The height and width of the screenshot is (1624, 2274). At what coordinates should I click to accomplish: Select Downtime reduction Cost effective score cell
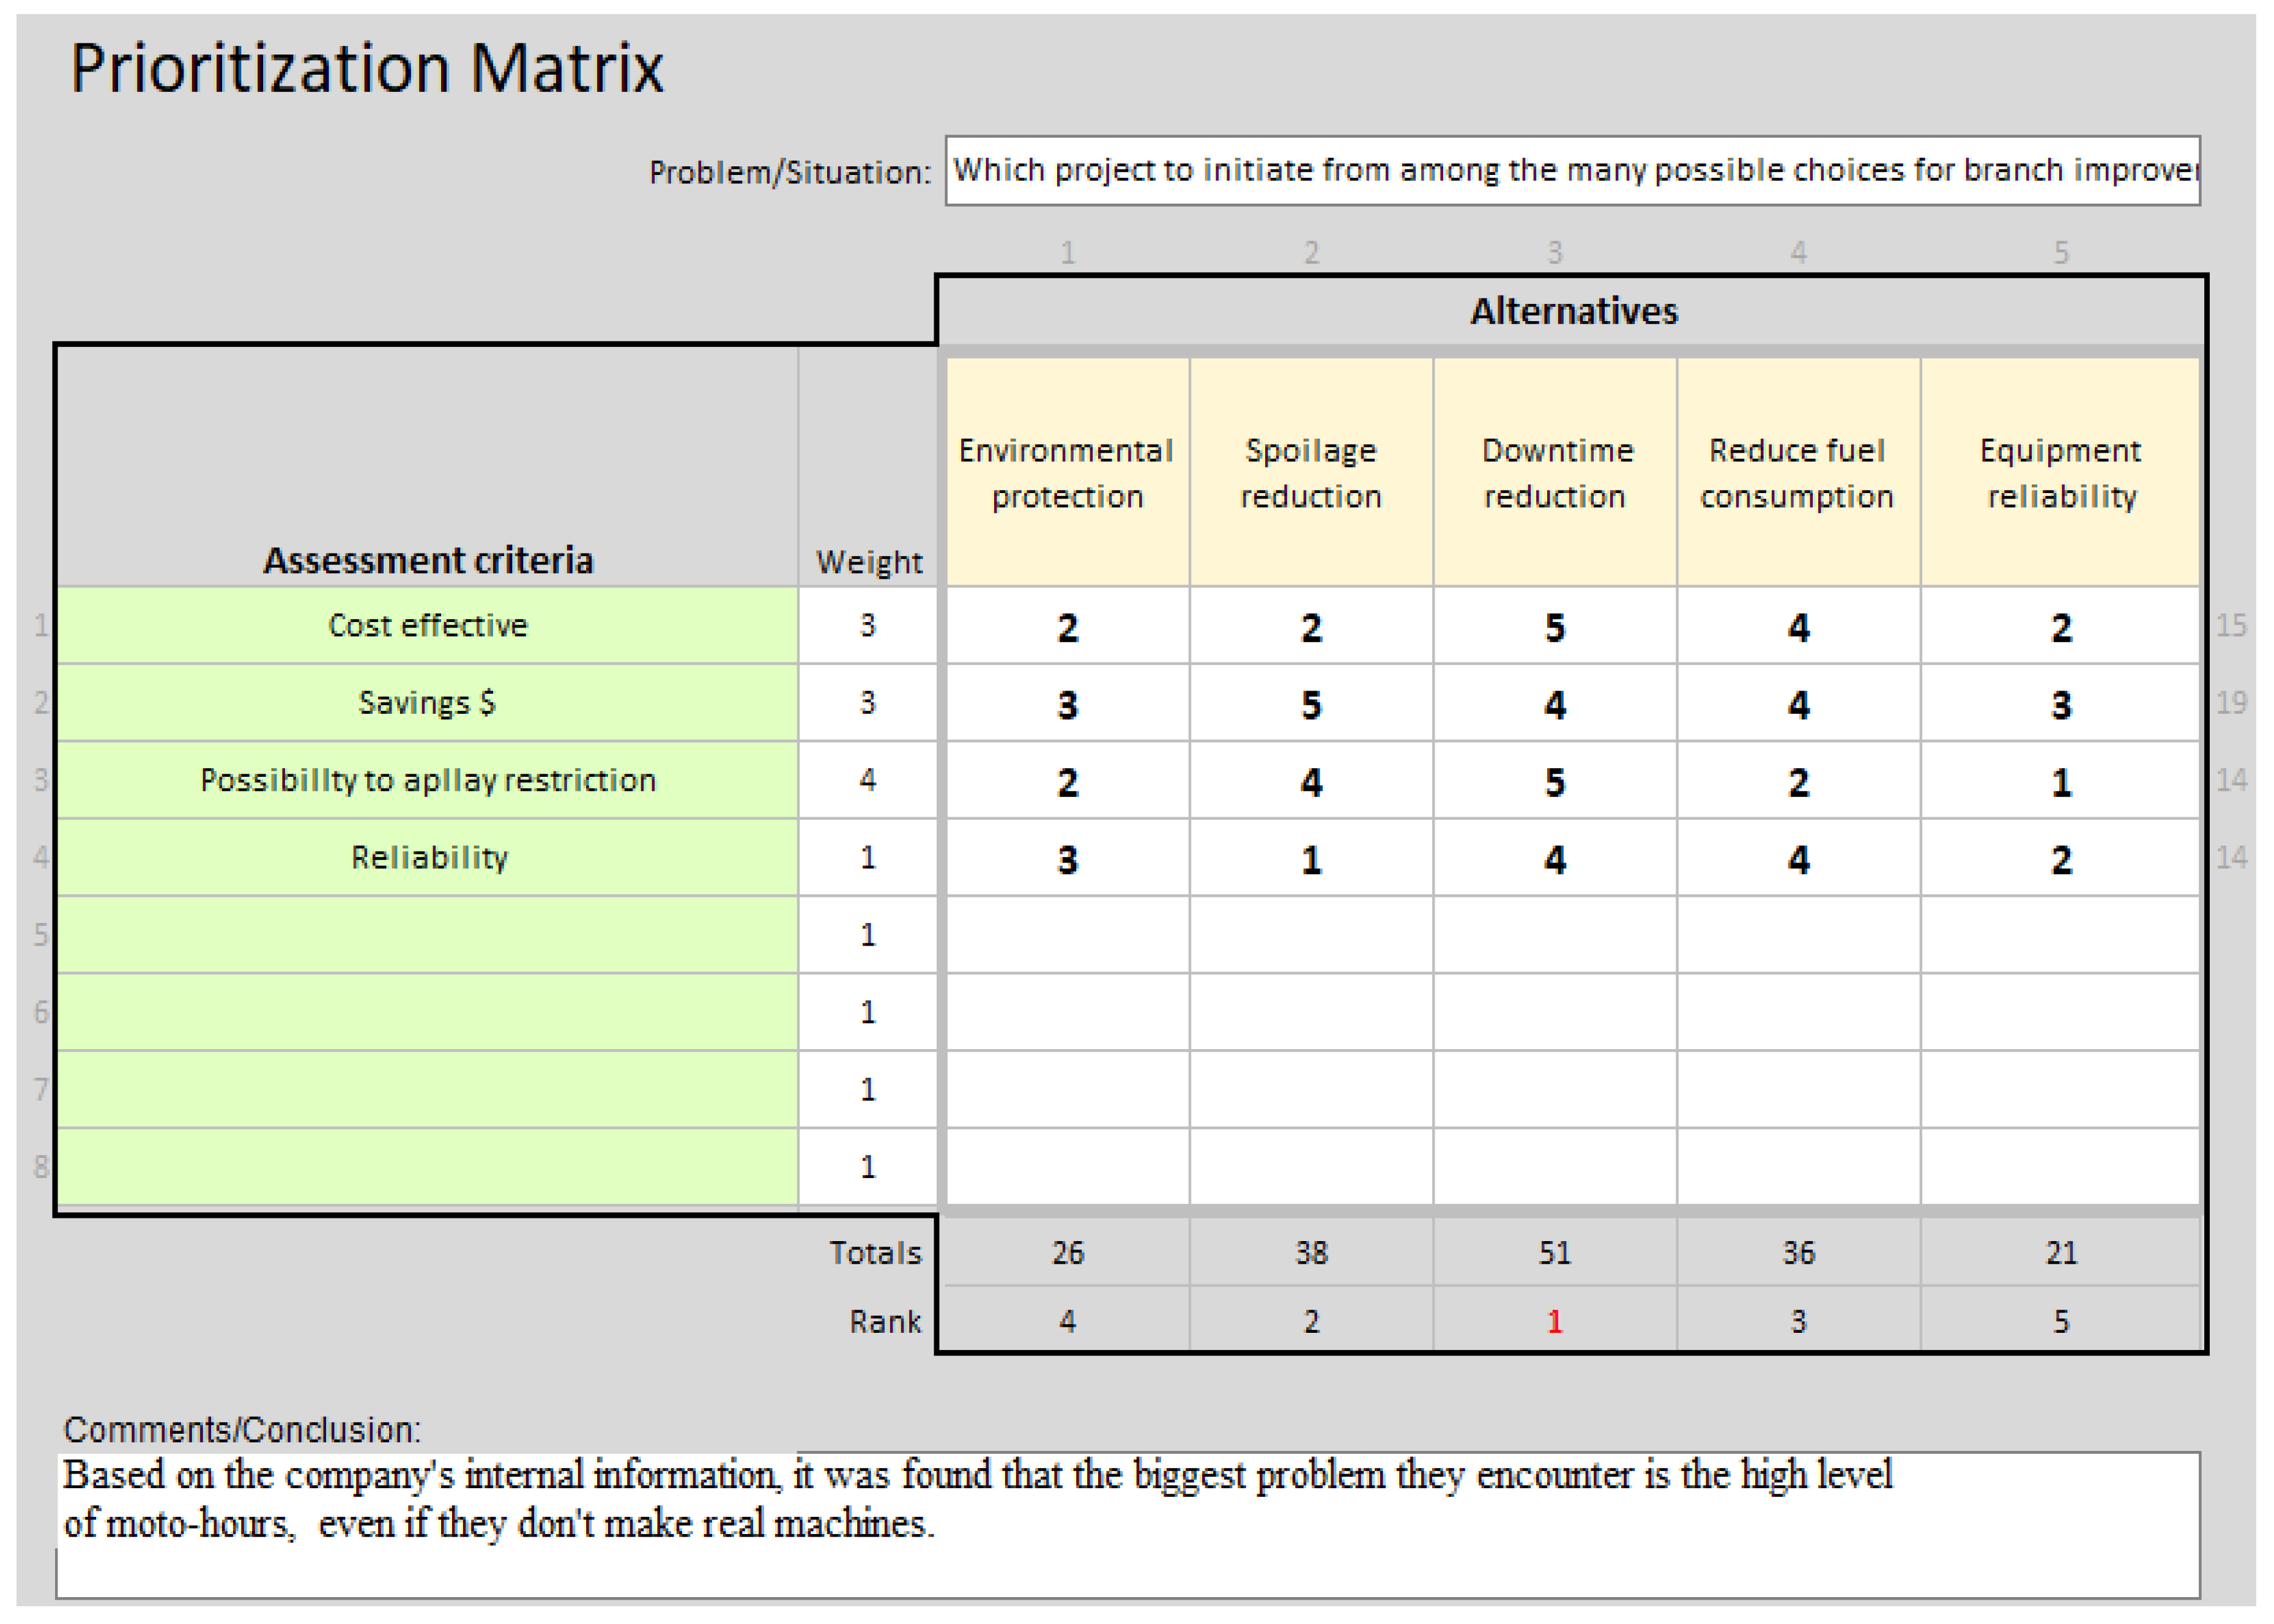tap(1554, 627)
